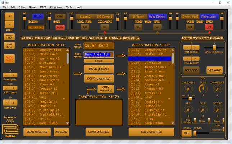Click up arrow of right Registration Set1 list

[173, 50]
